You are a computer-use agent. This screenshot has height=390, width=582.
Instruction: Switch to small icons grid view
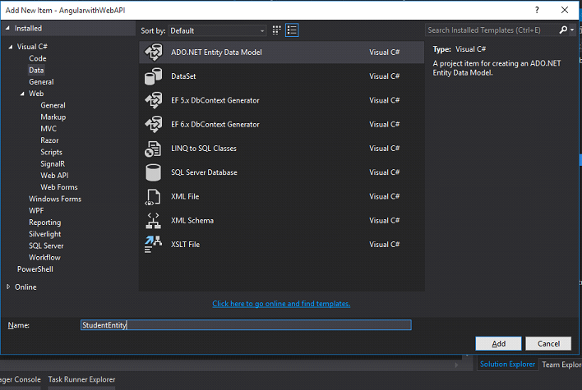(276, 30)
